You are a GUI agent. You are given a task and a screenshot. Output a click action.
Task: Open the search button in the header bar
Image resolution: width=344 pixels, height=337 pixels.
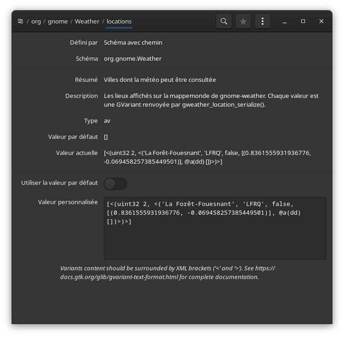coord(224,21)
